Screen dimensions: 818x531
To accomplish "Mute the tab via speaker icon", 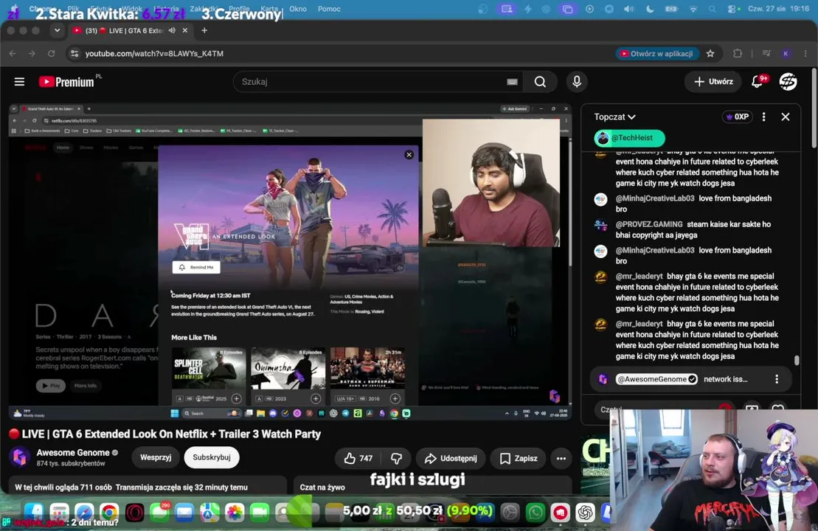I will click(172, 30).
